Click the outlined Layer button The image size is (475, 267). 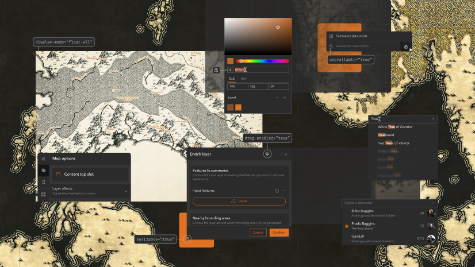239,201
